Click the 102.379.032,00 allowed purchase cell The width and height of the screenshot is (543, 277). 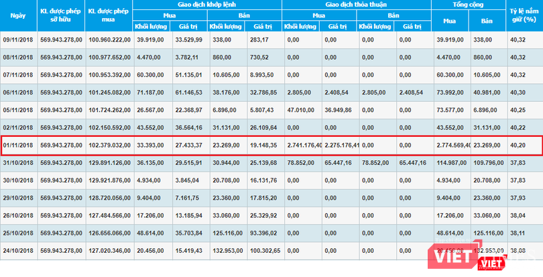coord(110,145)
